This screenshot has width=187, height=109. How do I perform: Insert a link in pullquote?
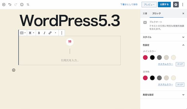(x=50, y=33)
